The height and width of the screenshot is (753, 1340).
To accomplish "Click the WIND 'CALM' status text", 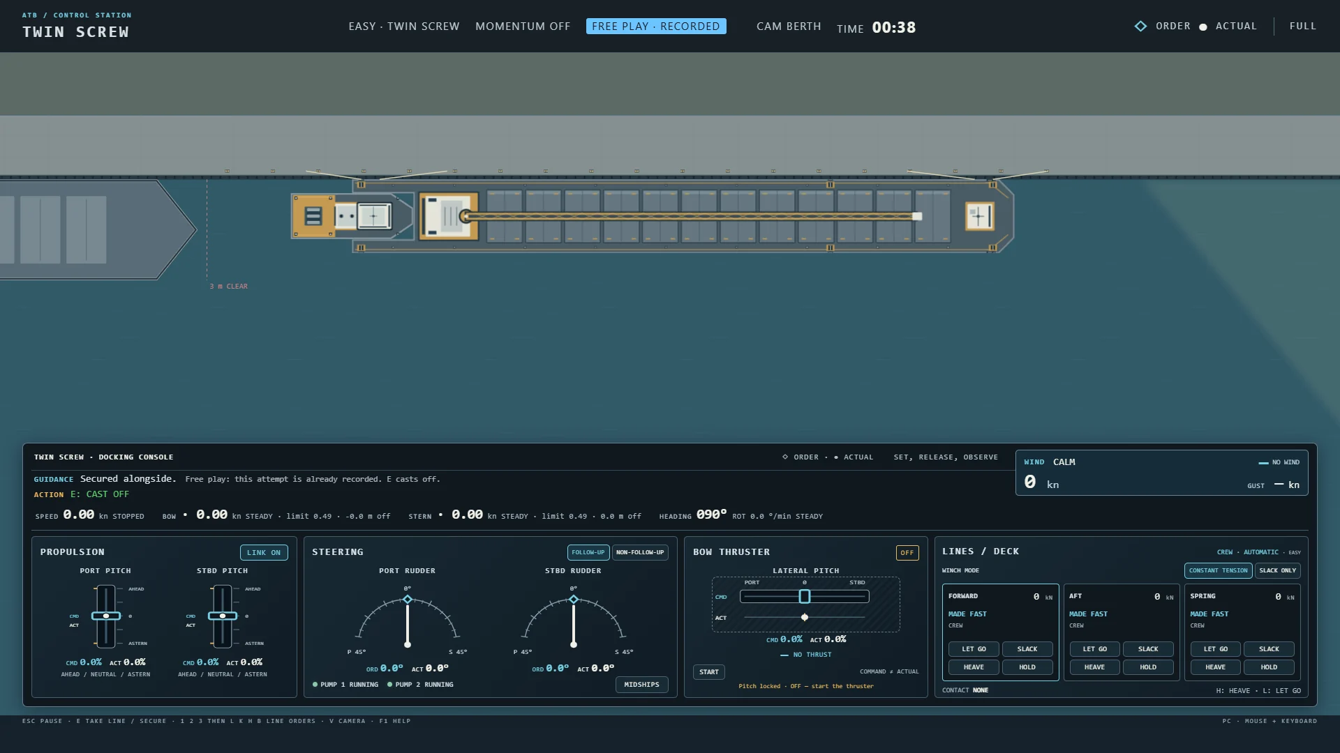I will pos(1064,462).
